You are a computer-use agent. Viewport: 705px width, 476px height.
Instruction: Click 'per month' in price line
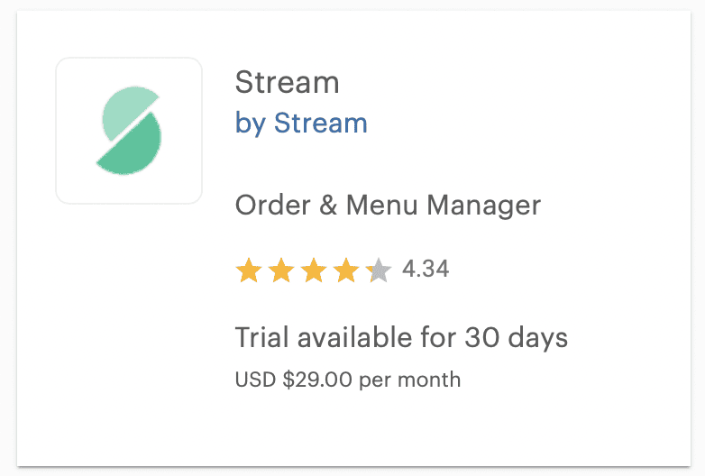click(410, 380)
